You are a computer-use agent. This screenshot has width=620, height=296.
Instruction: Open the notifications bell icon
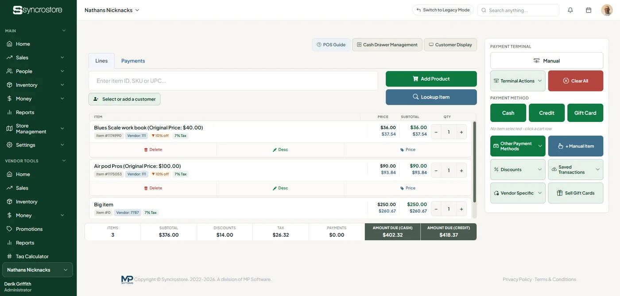[x=570, y=10]
